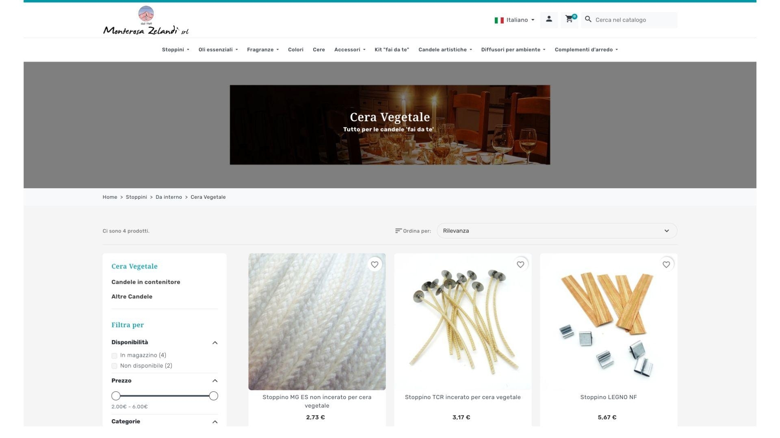Click the search magnifier icon

[588, 19]
